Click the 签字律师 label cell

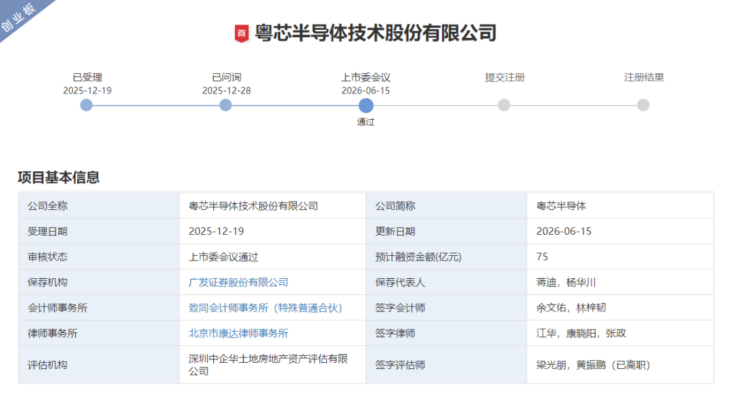(x=447, y=333)
